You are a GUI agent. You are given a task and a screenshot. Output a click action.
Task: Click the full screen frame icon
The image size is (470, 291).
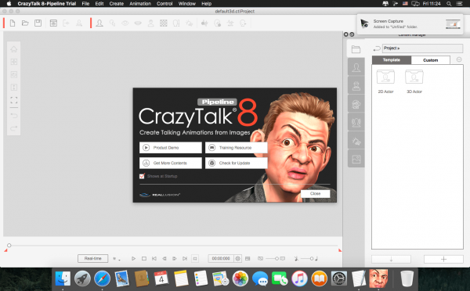click(x=14, y=100)
